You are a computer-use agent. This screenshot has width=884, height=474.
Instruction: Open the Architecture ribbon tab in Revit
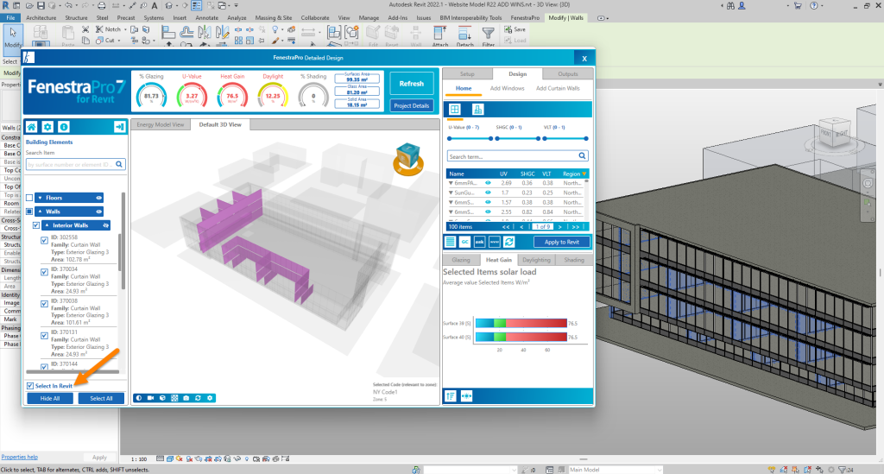(x=41, y=17)
